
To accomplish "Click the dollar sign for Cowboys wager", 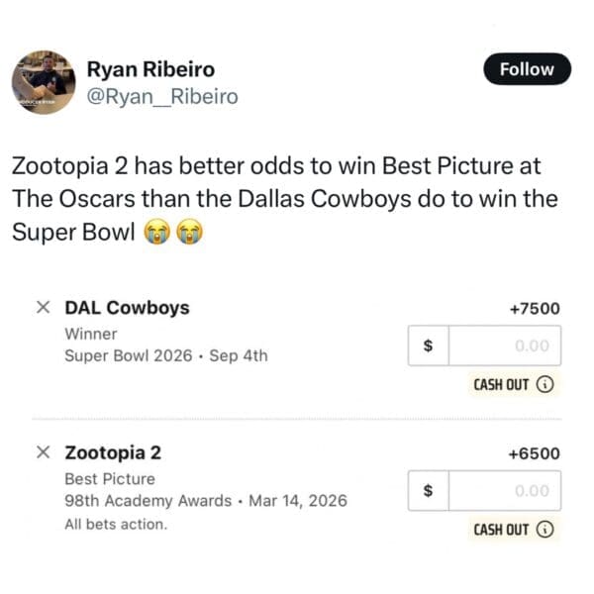I will [x=428, y=346].
